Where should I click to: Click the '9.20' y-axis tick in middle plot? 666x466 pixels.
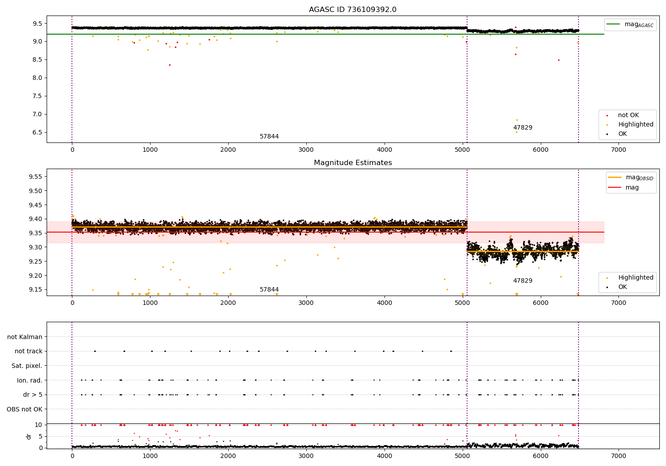coord(36,276)
